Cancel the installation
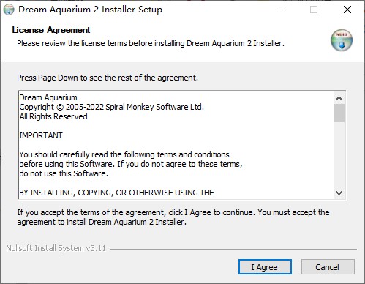 pyautogui.click(x=328, y=267)
